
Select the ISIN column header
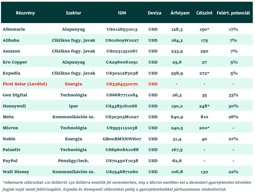pyautogui.click(x=122, y=13)
